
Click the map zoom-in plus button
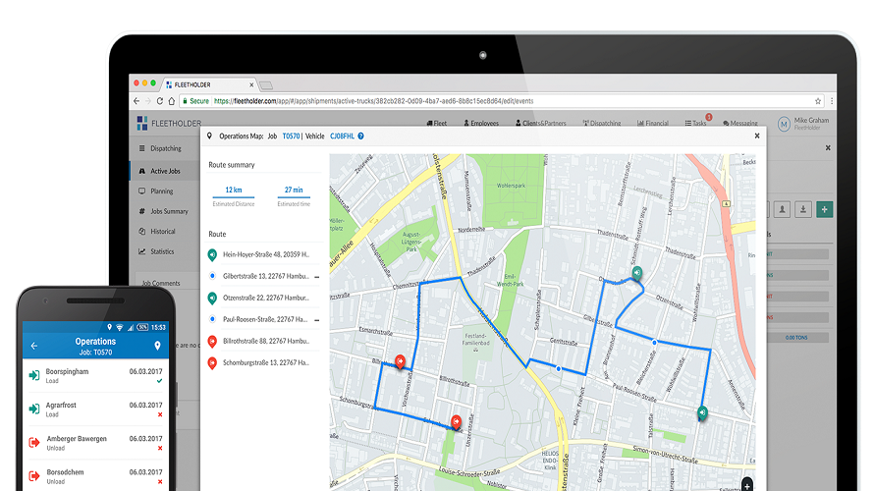point(747,485)
